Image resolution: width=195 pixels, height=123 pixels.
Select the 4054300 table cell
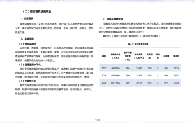pyautogui.click(x=115, y=68)
